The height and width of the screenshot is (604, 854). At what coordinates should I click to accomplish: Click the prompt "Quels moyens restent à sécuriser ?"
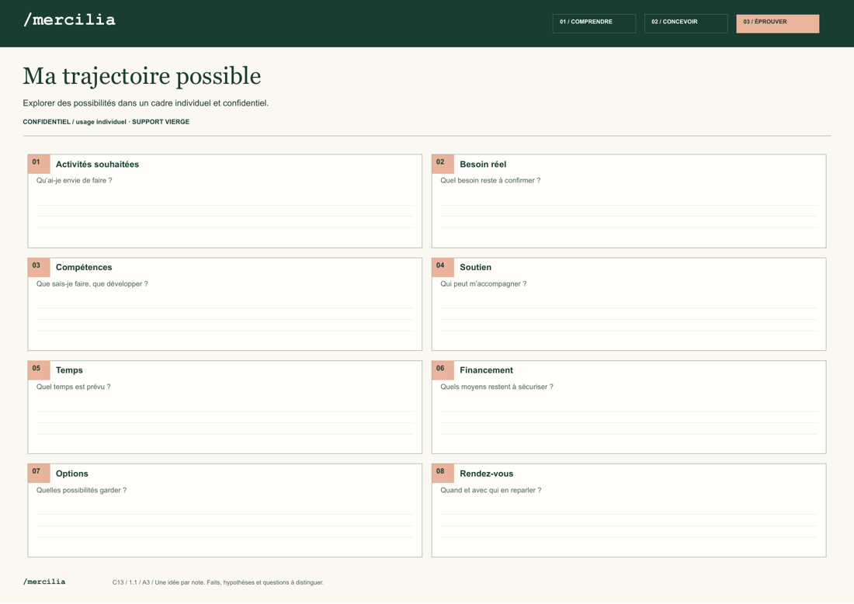[x=497, y=387]
